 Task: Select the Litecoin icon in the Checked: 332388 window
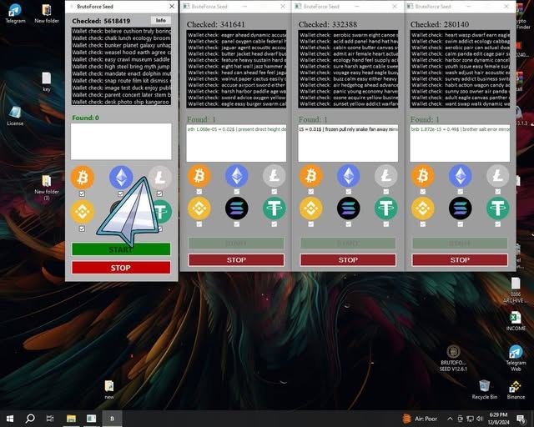pyautogui.click(x=386, y=175)
